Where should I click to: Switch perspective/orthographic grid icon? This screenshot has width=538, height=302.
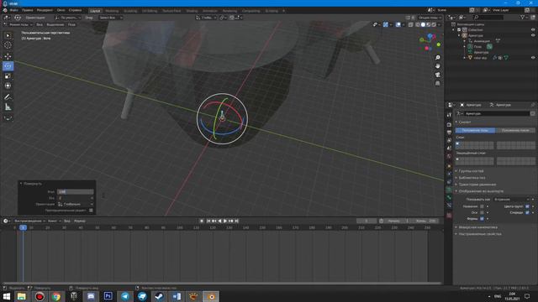(x=438, y=83)
